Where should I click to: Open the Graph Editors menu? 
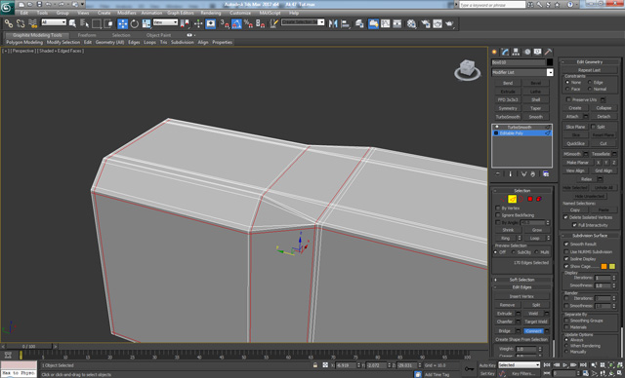[x=180, y=13]
